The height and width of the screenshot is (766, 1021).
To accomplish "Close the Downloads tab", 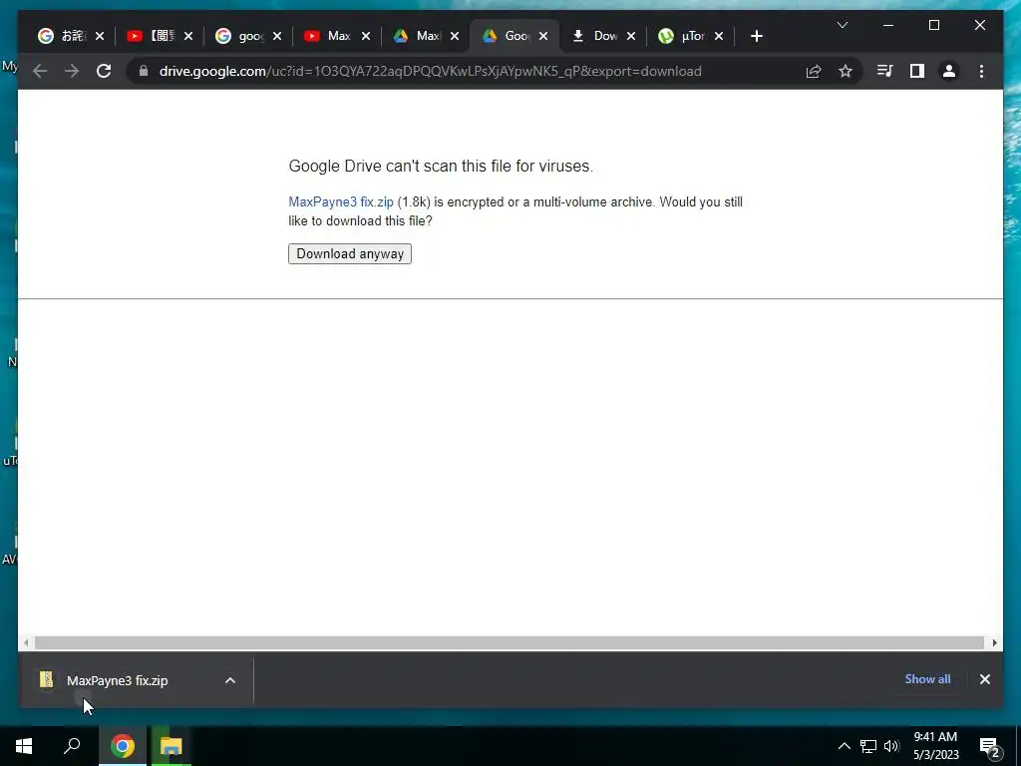I will 631,36.
